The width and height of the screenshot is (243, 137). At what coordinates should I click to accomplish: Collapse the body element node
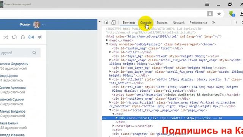point(107,44)
